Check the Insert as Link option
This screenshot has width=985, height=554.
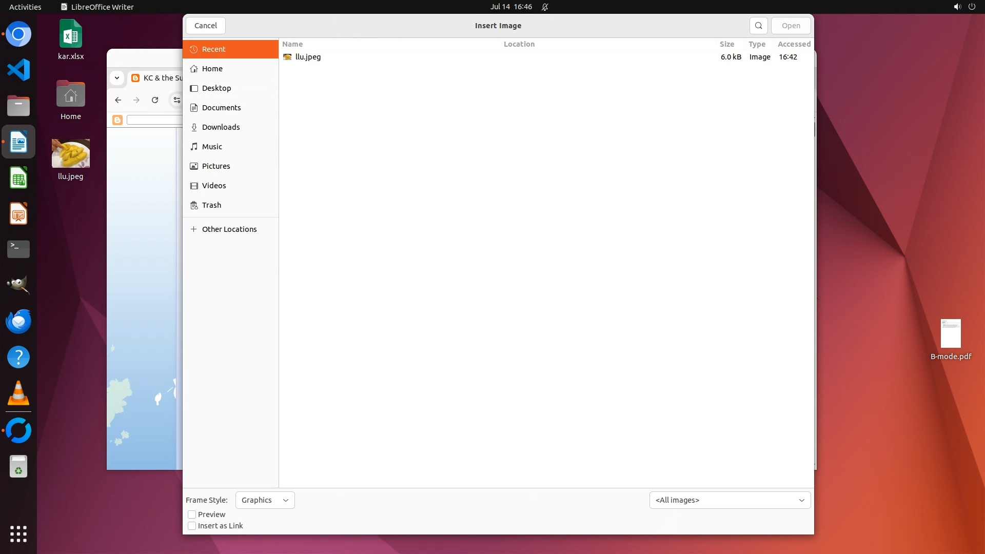[x=192, y=526]
